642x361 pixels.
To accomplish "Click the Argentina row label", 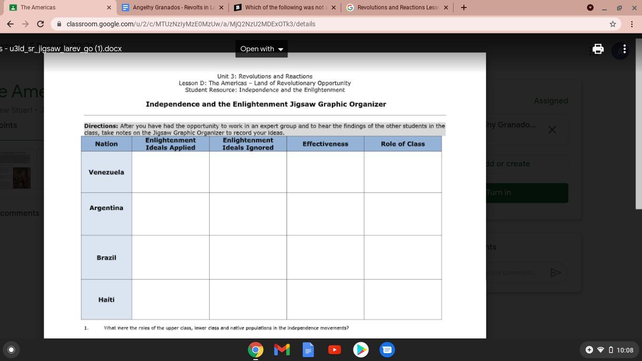I will point(106,208).
